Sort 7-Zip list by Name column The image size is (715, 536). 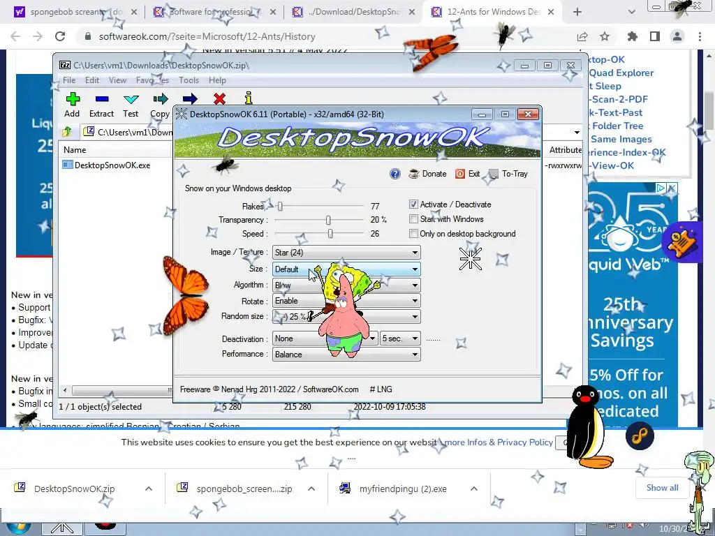pyautogui.click(x=75, y=150)
